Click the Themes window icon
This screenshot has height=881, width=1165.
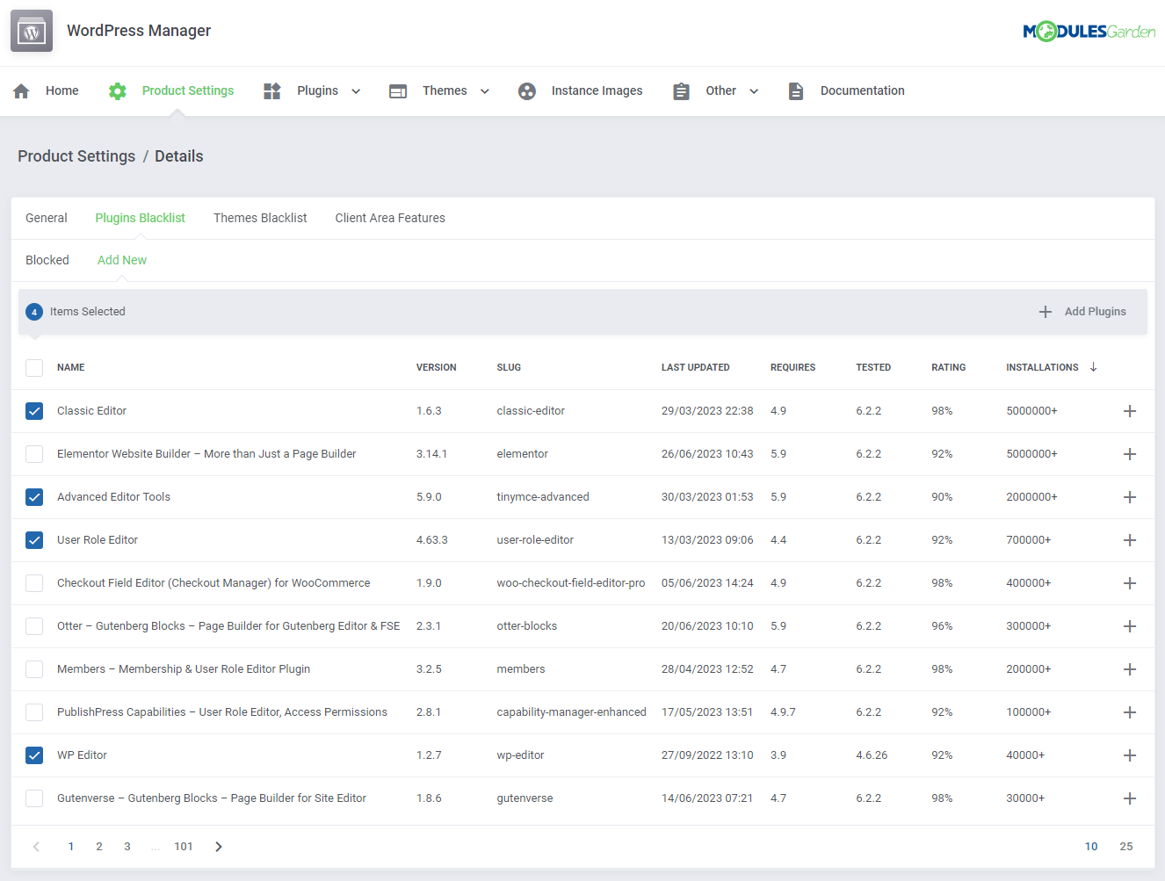(x=398, y=91)
